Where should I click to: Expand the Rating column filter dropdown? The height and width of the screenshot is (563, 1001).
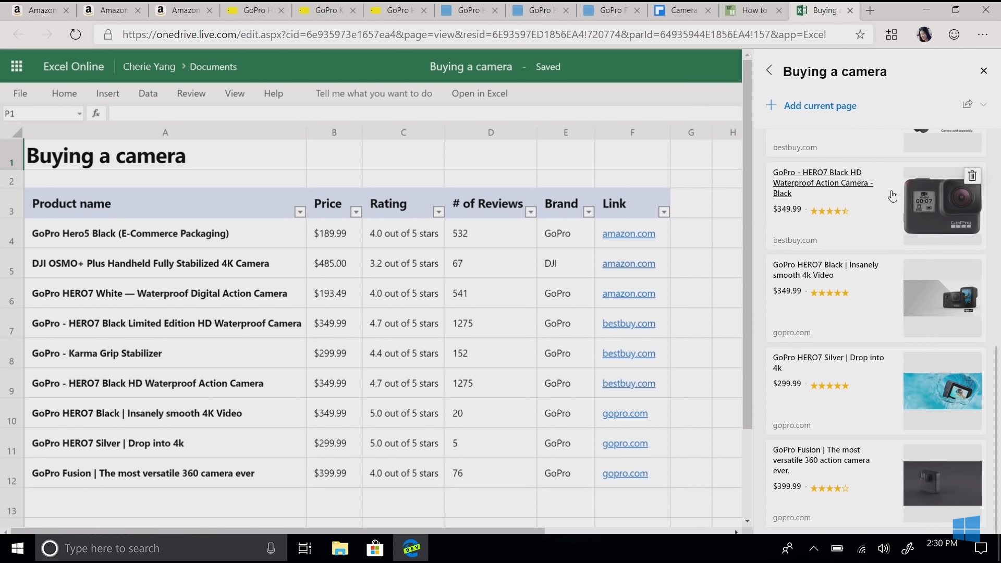tap(438, 212)
